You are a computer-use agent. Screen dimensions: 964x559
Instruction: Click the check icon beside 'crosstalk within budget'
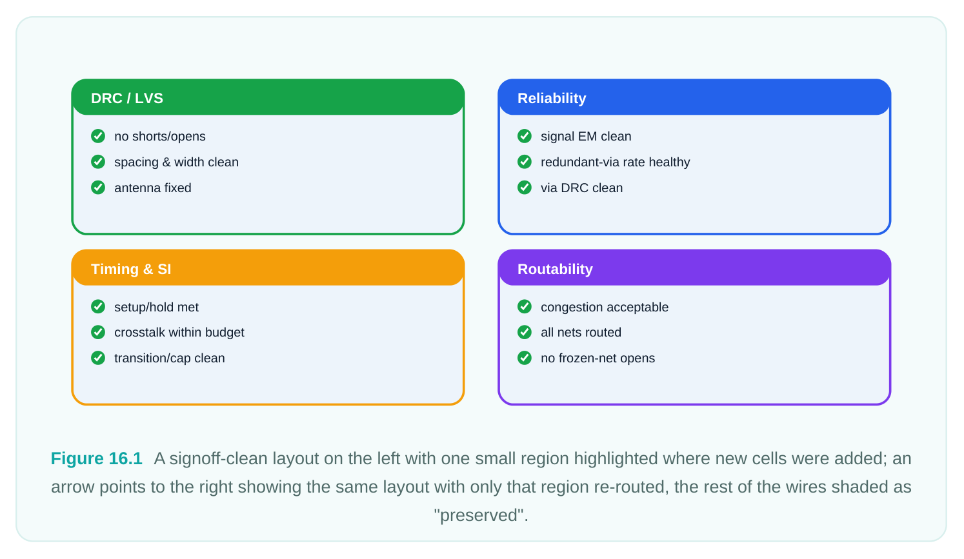pyautogui.click(x=98, y=332)
